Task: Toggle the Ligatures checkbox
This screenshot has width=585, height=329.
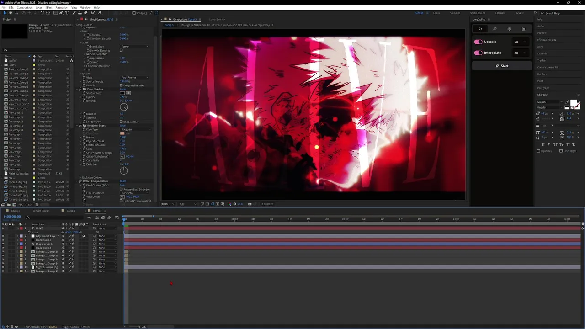Action: pyautogui.click(x=538, y=151)
